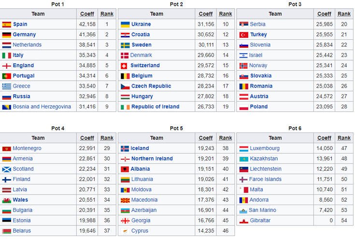
Task: Open the Croatia team link
Action: pyautogui.click(x=140, y=35)
